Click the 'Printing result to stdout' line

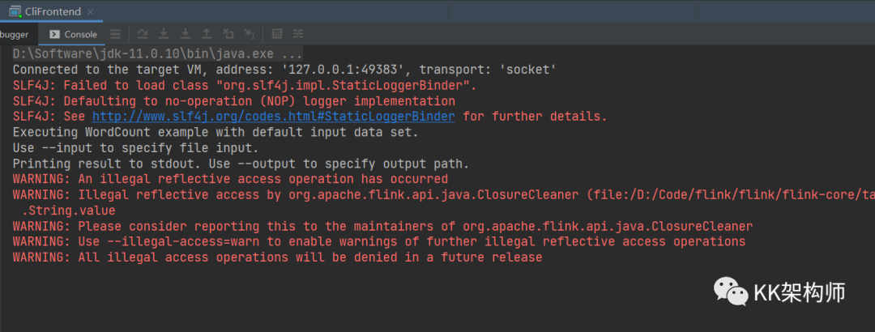(241, 164)
